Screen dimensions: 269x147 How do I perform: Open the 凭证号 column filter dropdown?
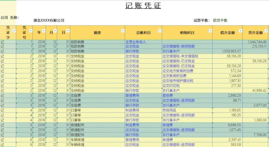(31, 31)
